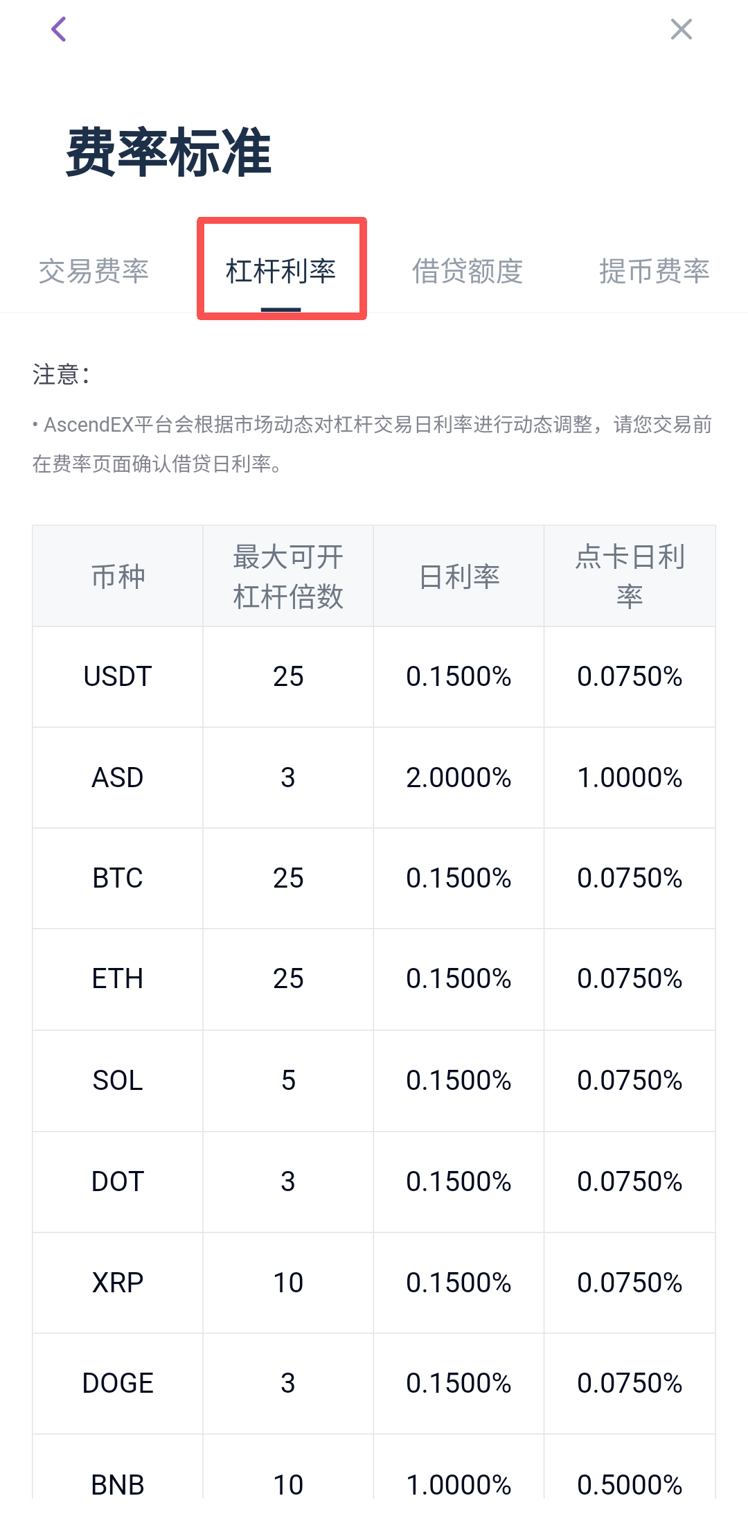Close the fee schedule page
Viewport: 748px width, 1514px height.
(682, 29)
